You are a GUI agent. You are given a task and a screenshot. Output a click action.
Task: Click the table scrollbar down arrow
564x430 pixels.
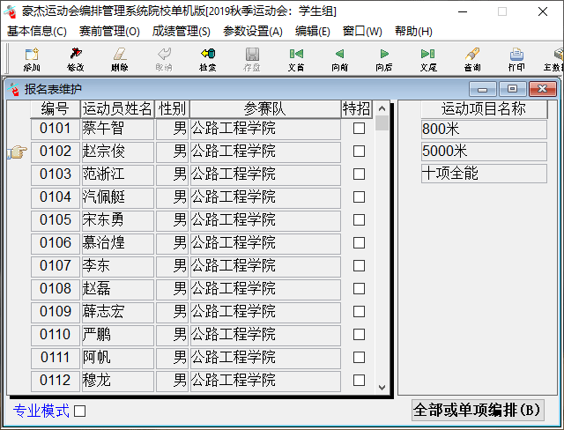click(x=382, y=387)
